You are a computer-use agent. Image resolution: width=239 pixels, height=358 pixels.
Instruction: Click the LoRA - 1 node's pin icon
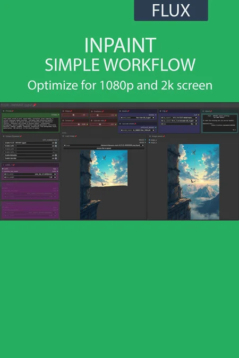coord(14,165)
